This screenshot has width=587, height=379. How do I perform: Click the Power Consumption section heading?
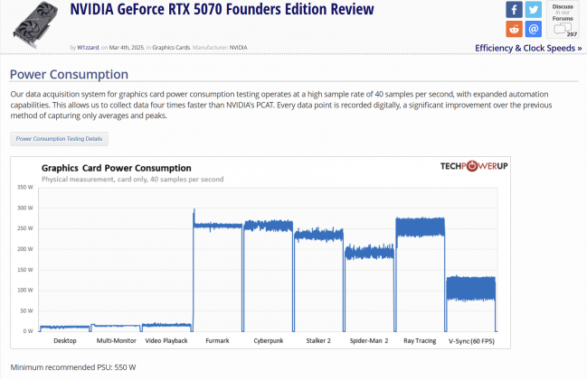tap(69, 74)
